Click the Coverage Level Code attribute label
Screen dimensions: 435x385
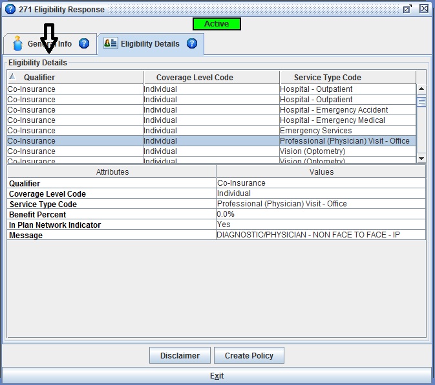[47, 193]
